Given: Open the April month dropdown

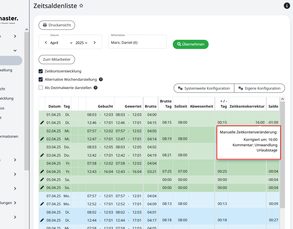Looking at the screenshot, I should pyautogui.click(x=61, y=43).
